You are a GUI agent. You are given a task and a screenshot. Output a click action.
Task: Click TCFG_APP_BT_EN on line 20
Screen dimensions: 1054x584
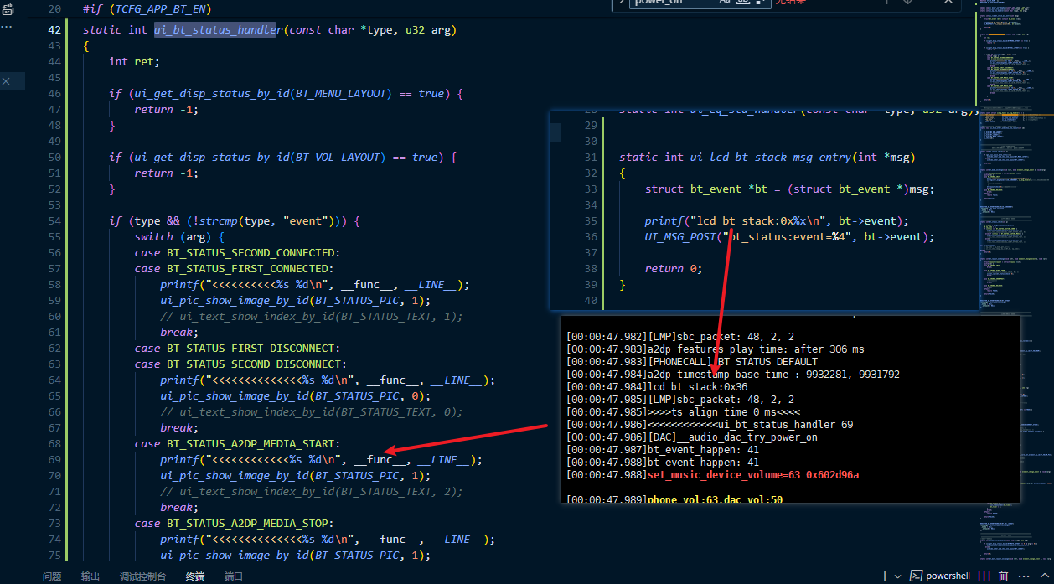(x=160, y=8)
